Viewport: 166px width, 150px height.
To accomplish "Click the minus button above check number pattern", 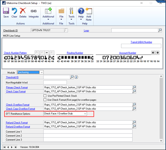I will (x=47, y=53).
